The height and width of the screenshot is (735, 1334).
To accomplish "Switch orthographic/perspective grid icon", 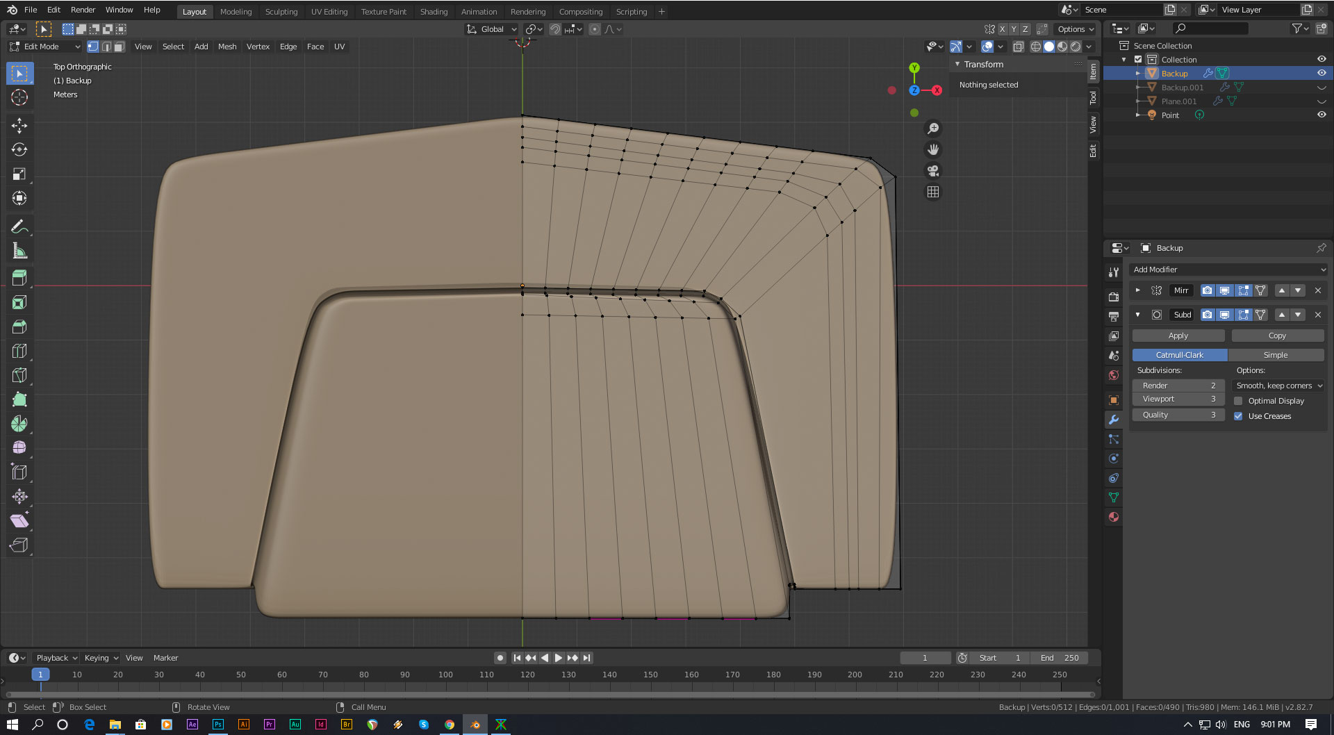I will tap(933, 192).
